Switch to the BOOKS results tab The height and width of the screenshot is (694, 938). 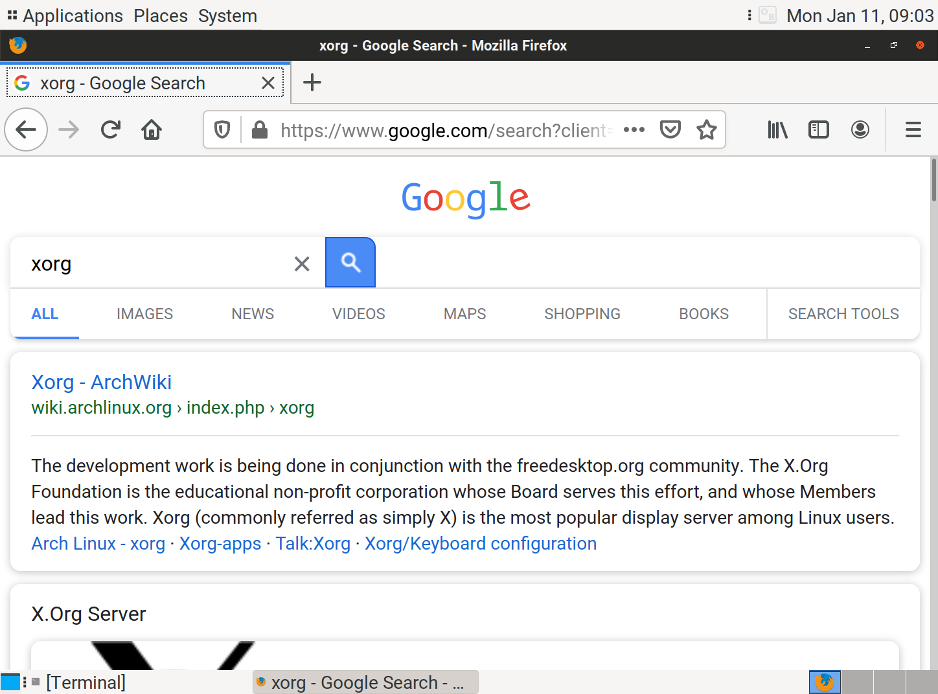703,314
